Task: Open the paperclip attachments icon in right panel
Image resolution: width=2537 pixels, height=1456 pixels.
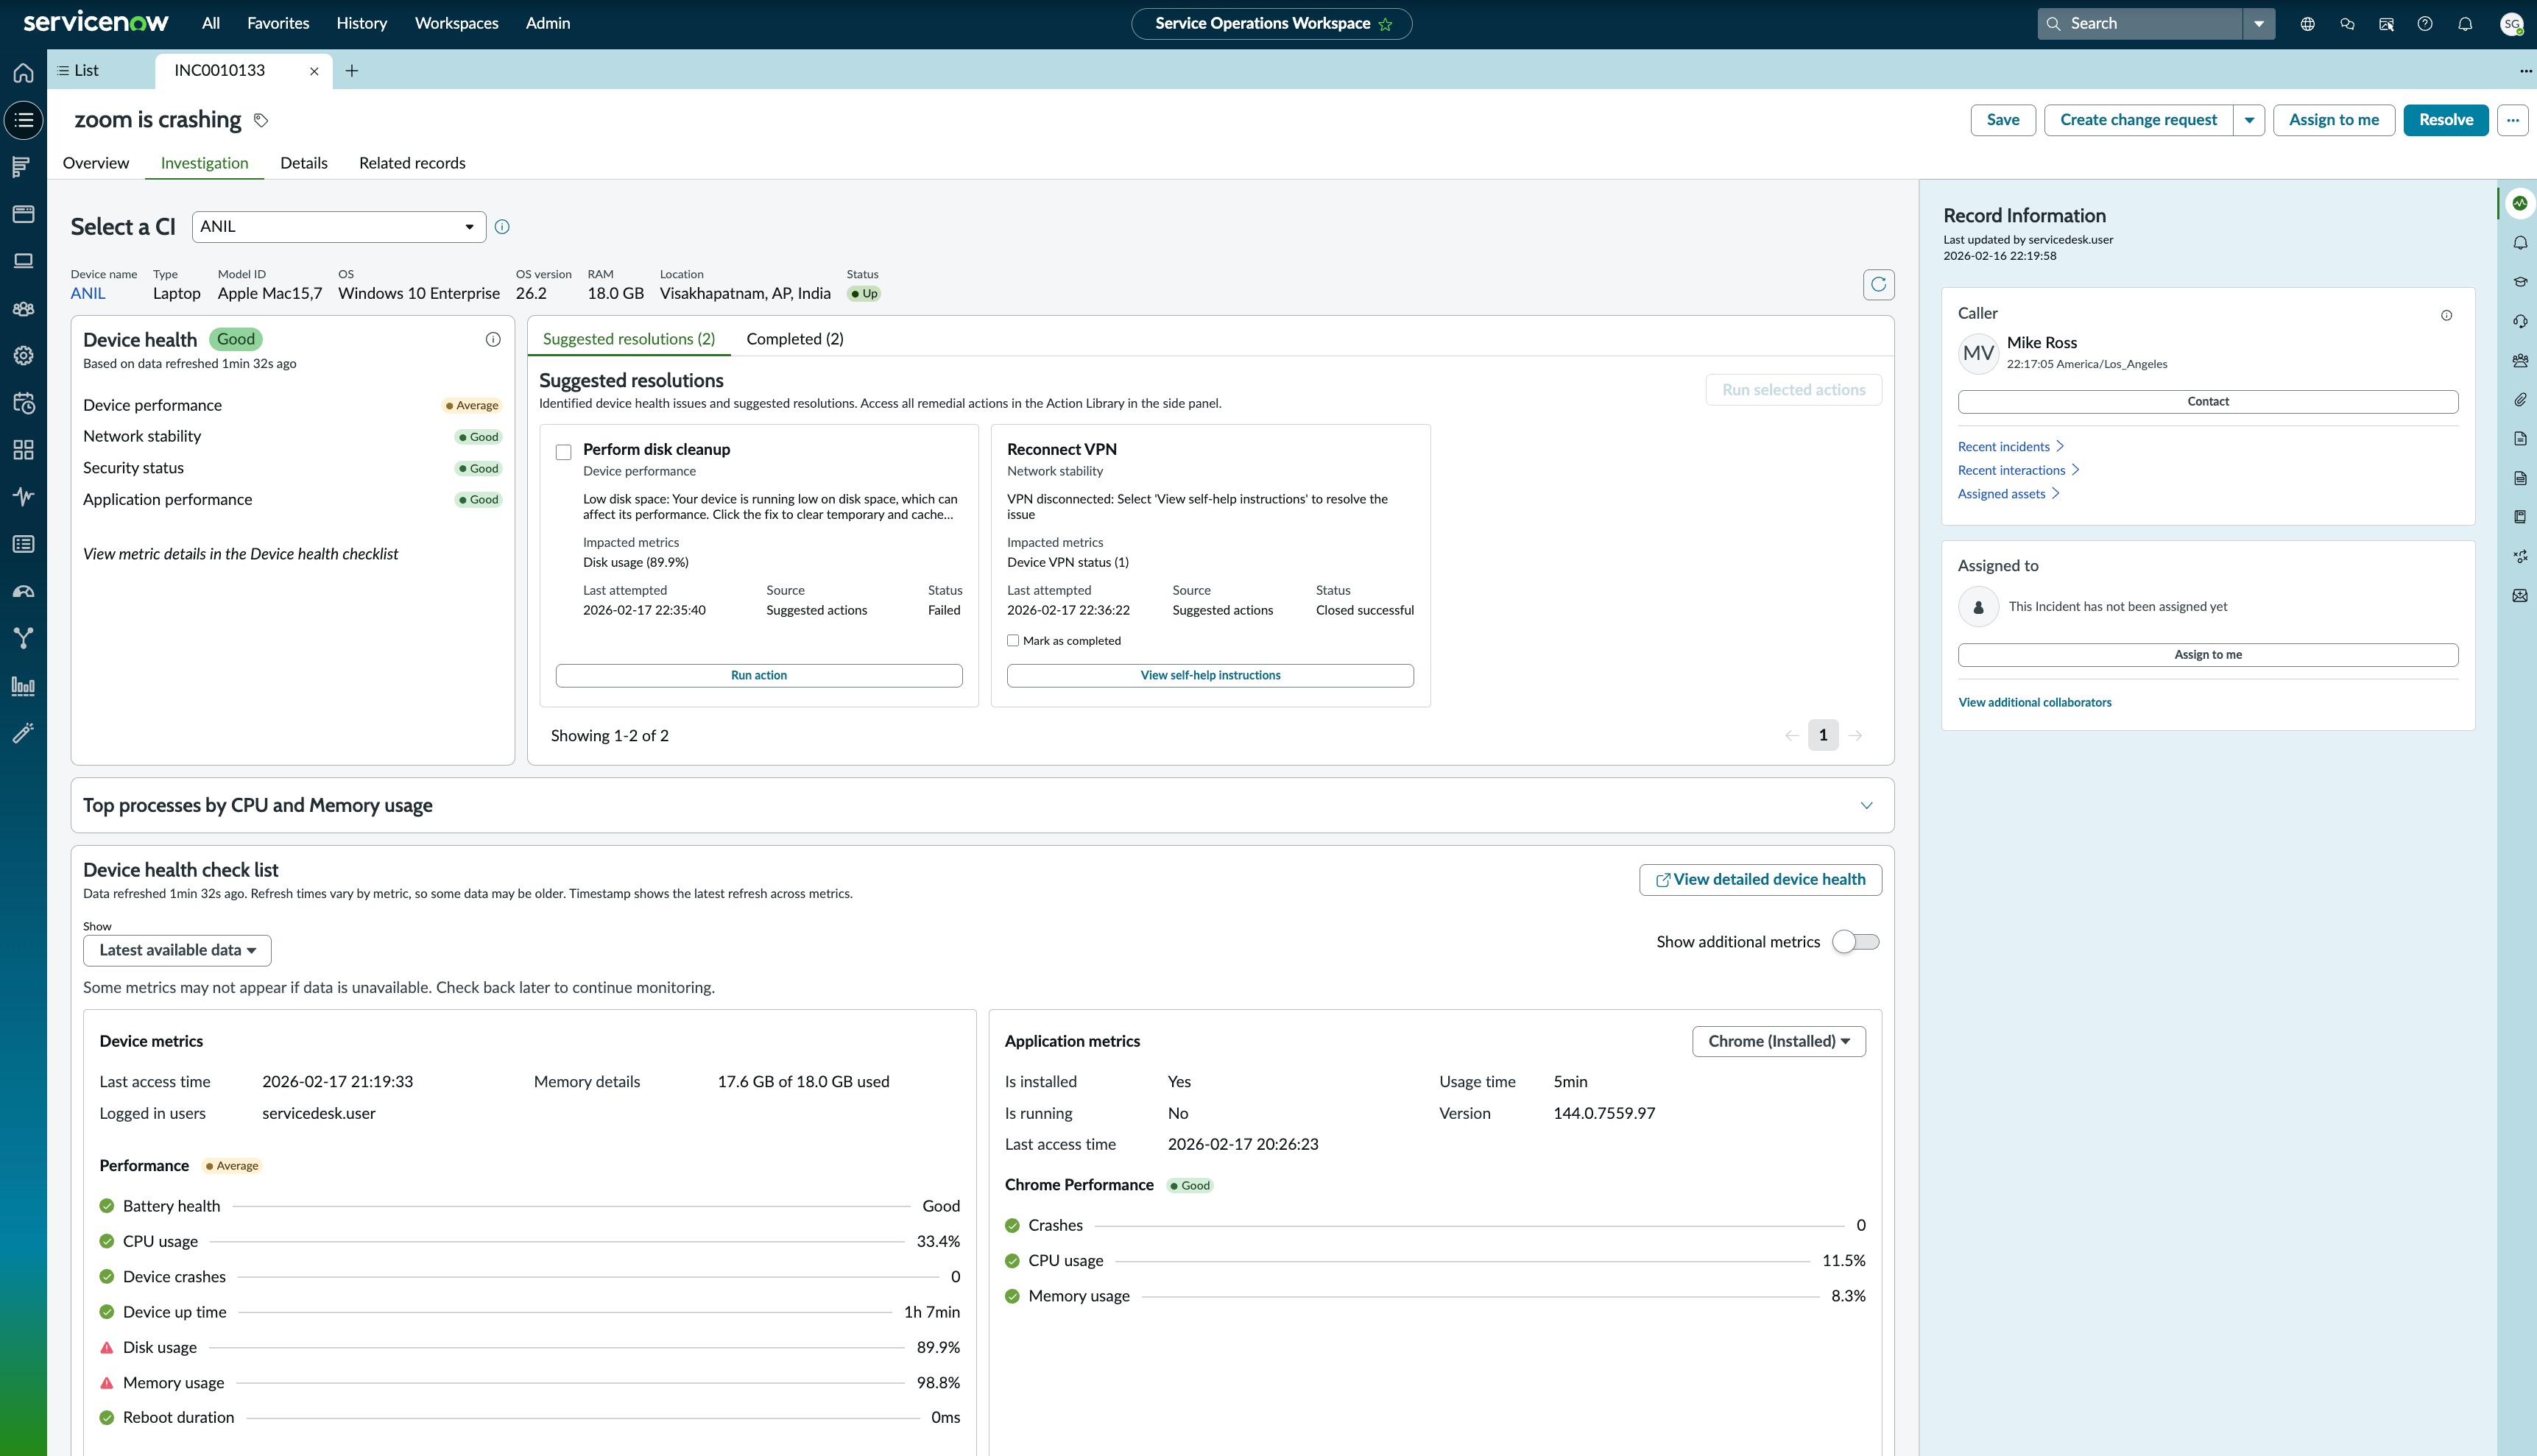Action: pyautogui.click(x=2519, y=400)
